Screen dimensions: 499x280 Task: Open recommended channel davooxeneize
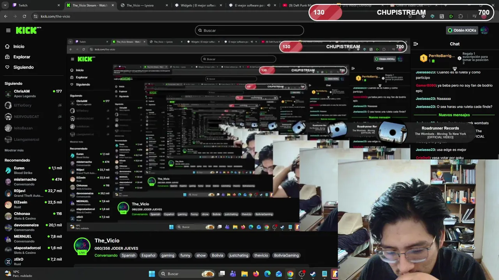tap(33, 227)
